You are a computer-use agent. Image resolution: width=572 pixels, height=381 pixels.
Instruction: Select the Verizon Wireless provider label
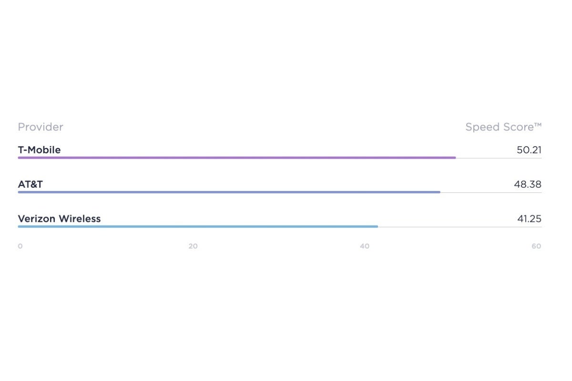pyautogui.click(x=59, y=219)
